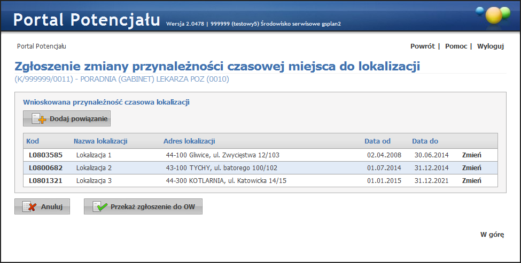This screenshot has height=263, width=521.
Task: Click the red X Anuluj icon
Action: [x=30, y=207]
